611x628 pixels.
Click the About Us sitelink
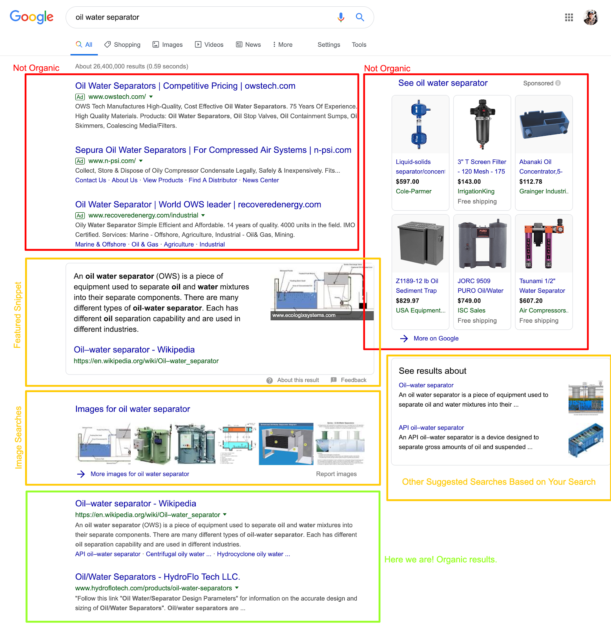pyautogui.click(x=124, y=180)
